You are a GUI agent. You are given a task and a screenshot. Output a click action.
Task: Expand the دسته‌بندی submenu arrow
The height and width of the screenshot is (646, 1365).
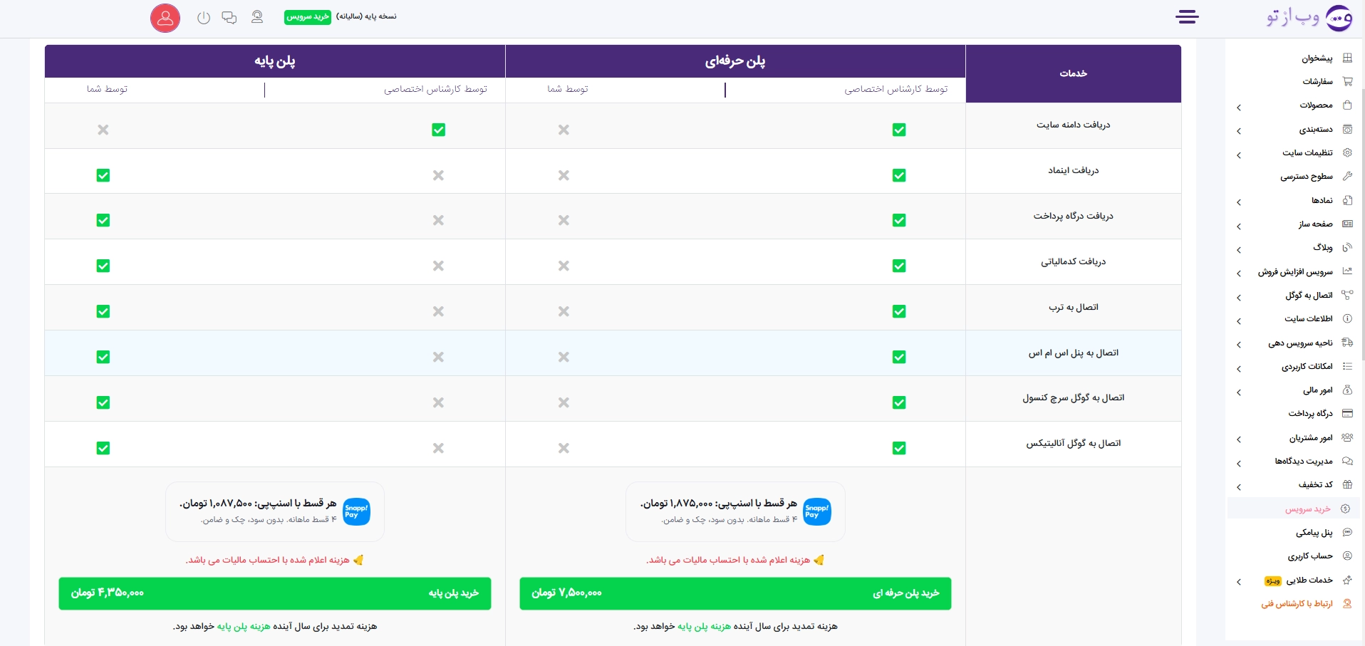click(x=1239, y=131)
